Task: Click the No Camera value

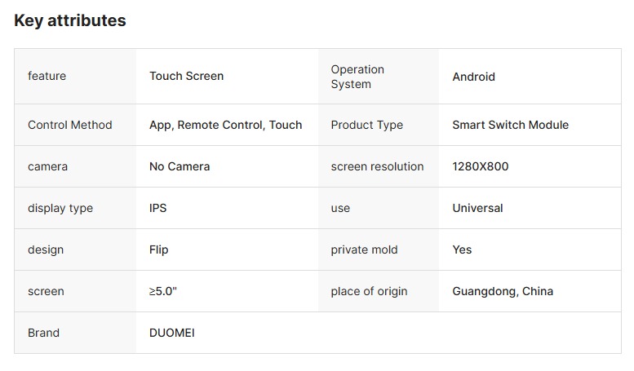Action: [x=180, y=166]
